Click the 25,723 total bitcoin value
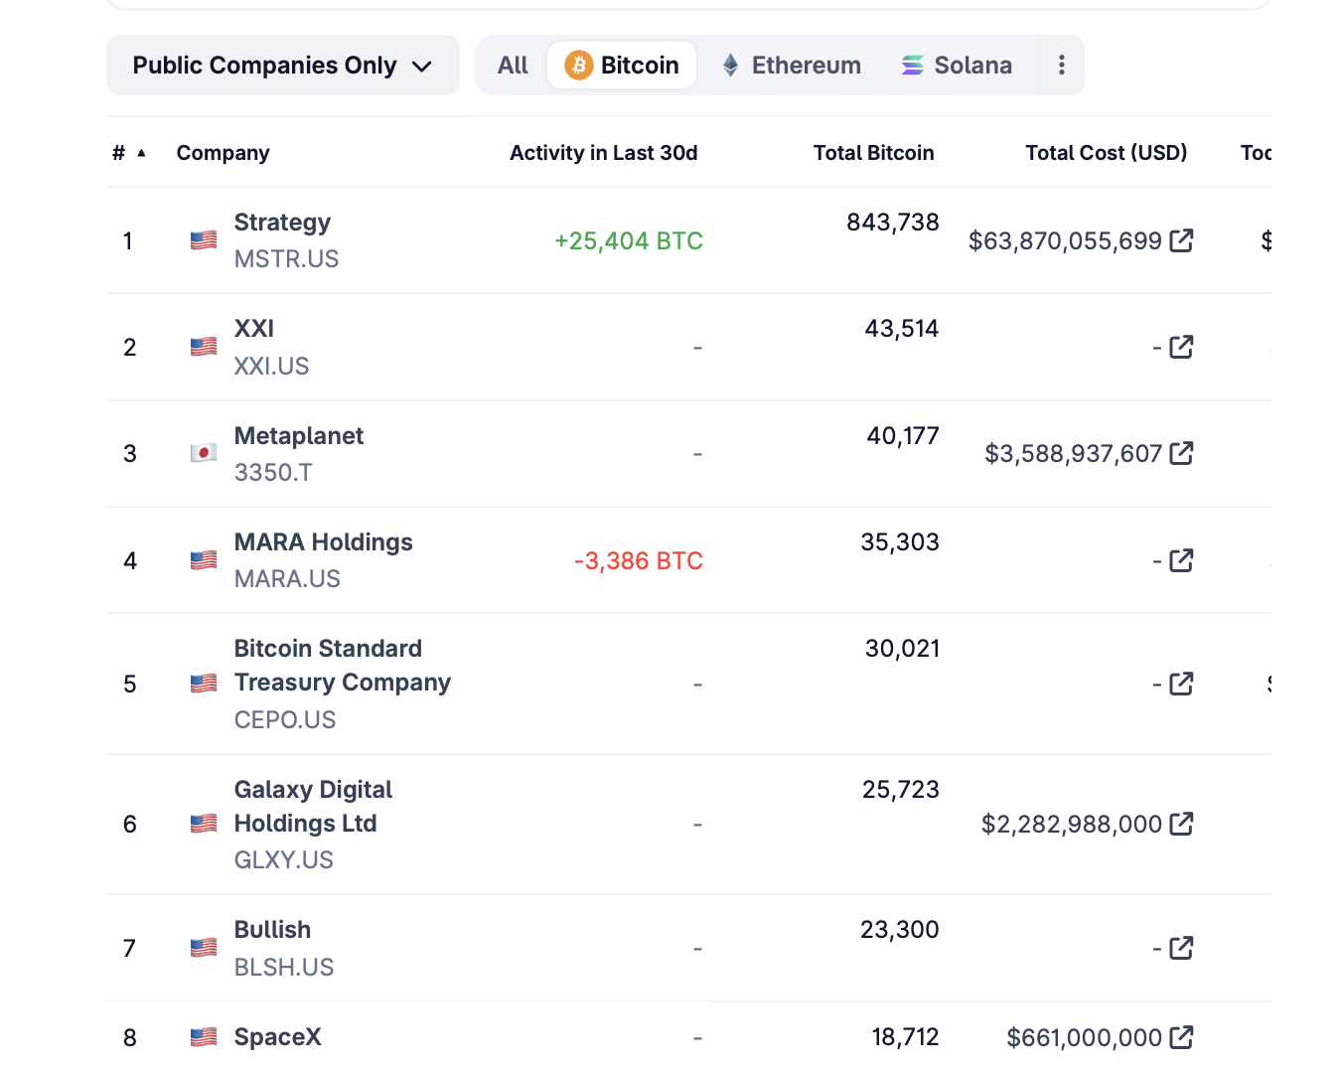The height and width of the screenshot is (1073, 1341). 901,790
